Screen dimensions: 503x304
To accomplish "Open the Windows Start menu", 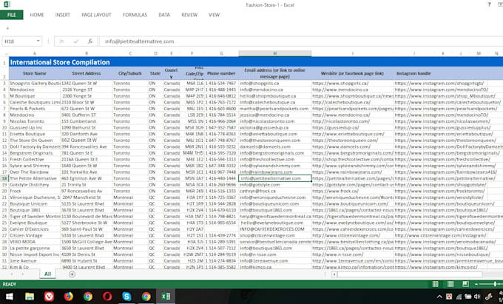I will pyautogui.click(x=10, y=297).
